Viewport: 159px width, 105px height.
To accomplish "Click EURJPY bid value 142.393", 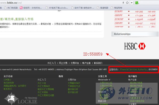I will pos(139,12).
